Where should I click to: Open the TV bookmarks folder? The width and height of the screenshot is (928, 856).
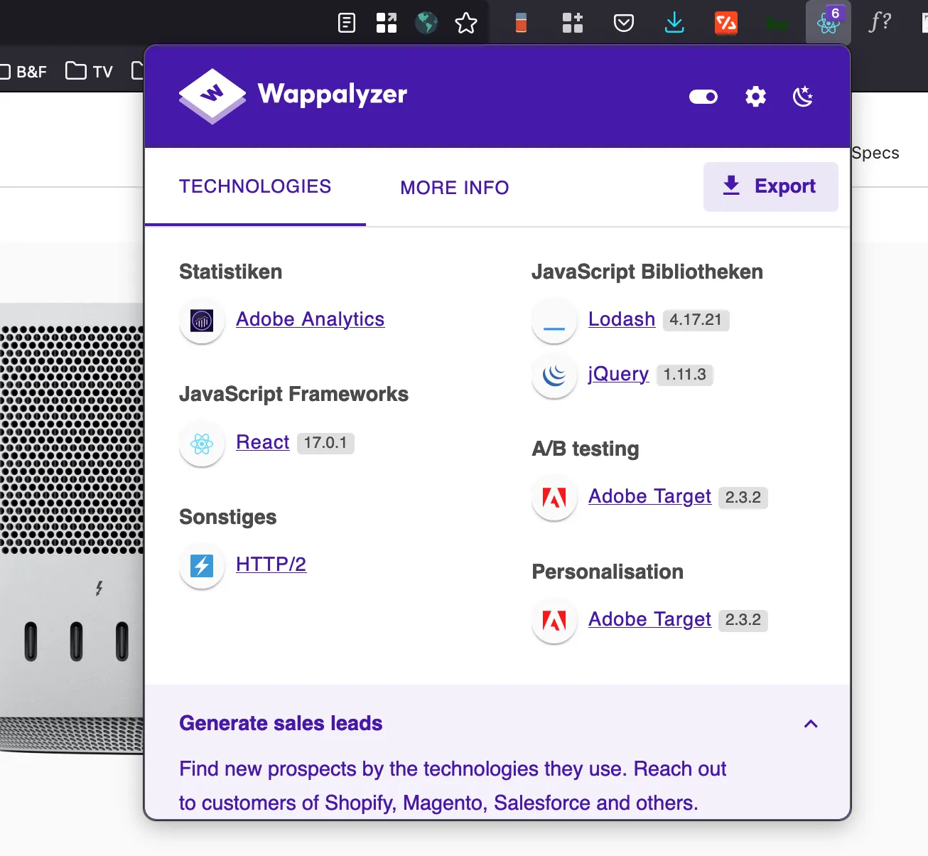click(89, 71)
